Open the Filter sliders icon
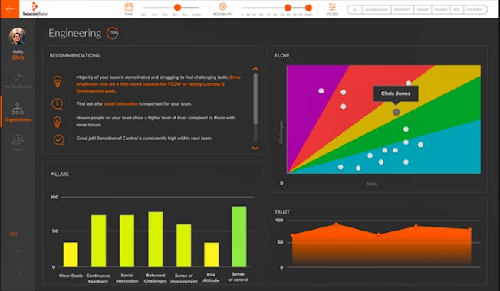Viewport: 500px width, 291px height. tap(332, 7)
